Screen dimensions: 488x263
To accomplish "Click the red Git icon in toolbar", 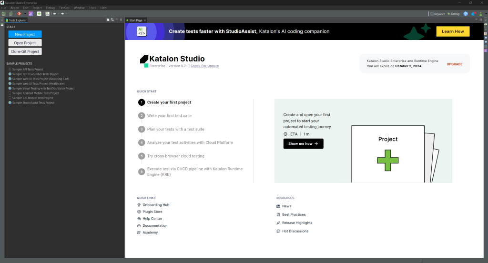I will (19, 14).
